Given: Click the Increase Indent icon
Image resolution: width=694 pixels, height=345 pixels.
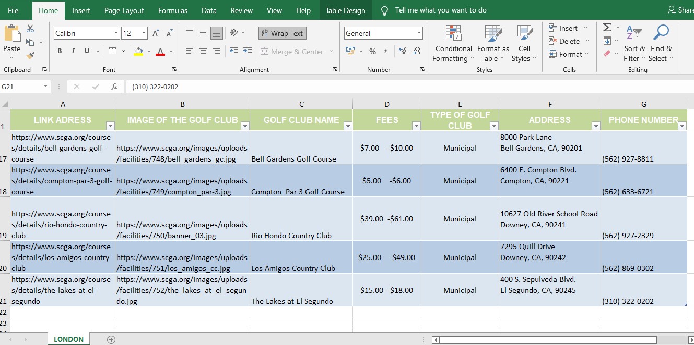Looking at the screenshot, I should 246,51.
